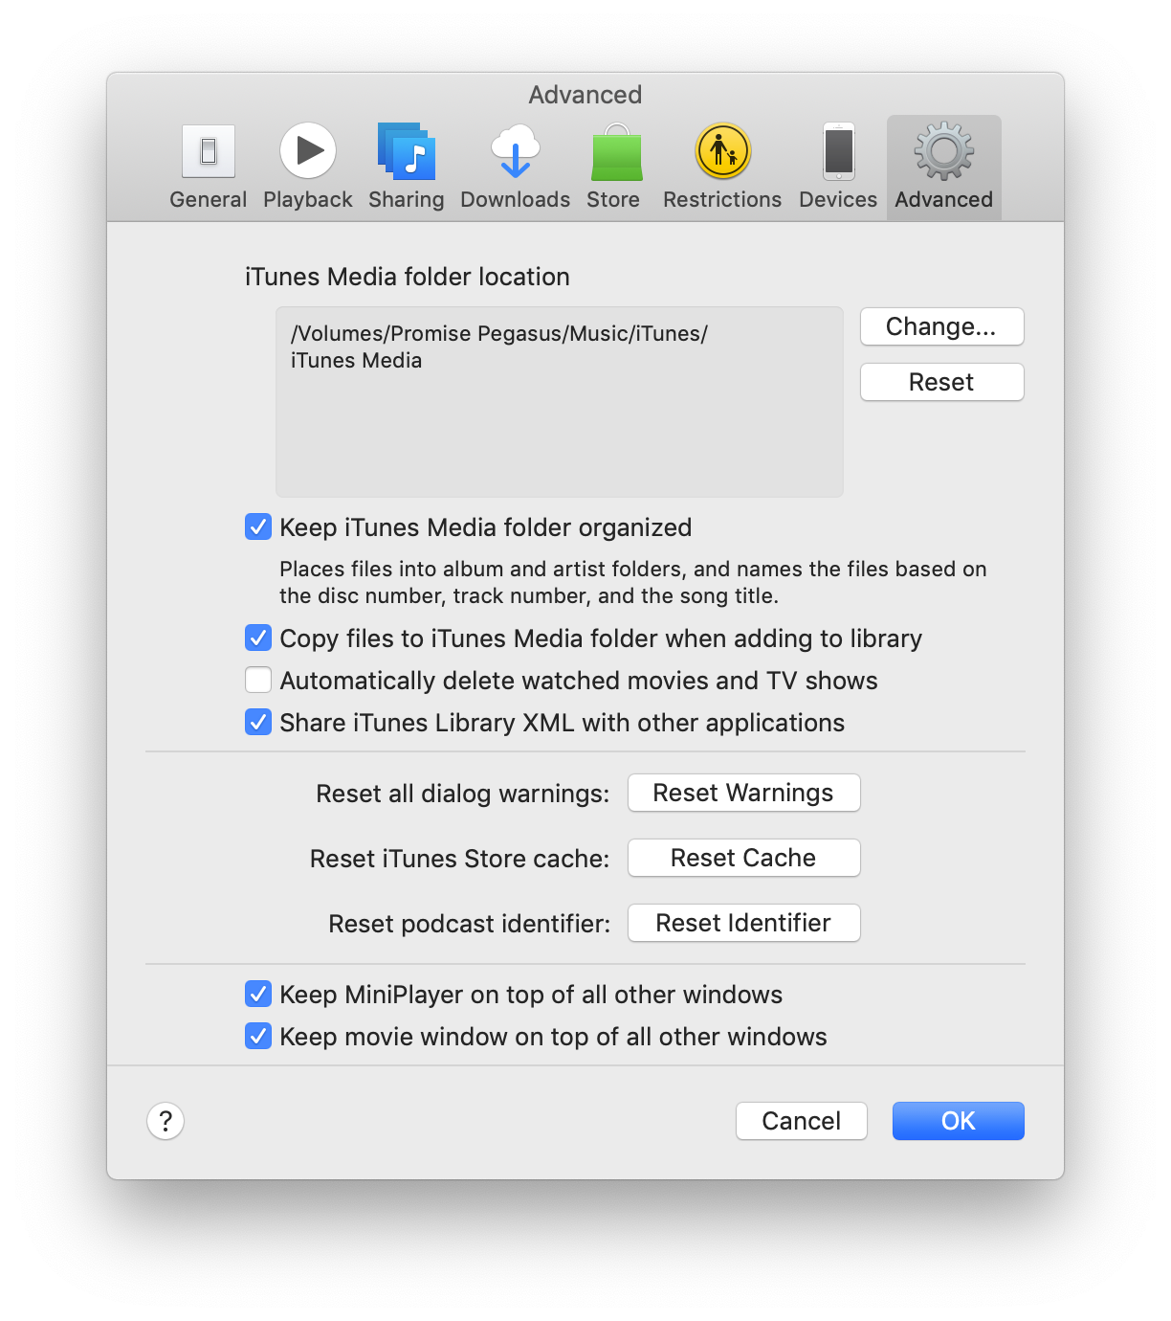Switch to the General tab label
This screenshot has width=1171, height=1321.
click(209, 199)
